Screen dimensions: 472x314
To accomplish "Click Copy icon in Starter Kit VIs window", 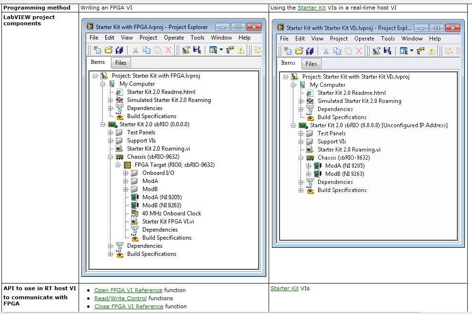I will (x=337, y=51).
